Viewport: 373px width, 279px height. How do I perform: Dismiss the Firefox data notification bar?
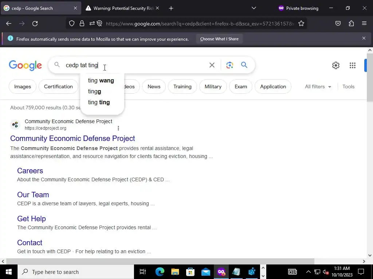364,38
